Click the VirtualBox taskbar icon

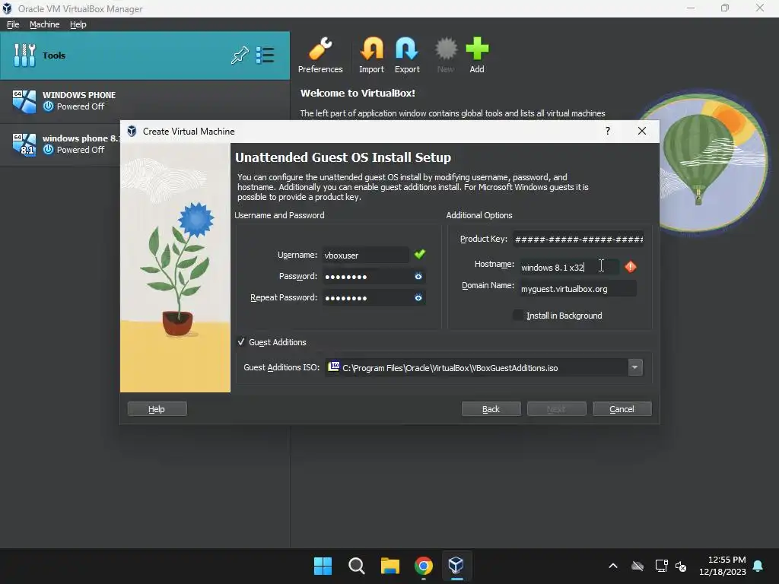[x=456, y=566]
